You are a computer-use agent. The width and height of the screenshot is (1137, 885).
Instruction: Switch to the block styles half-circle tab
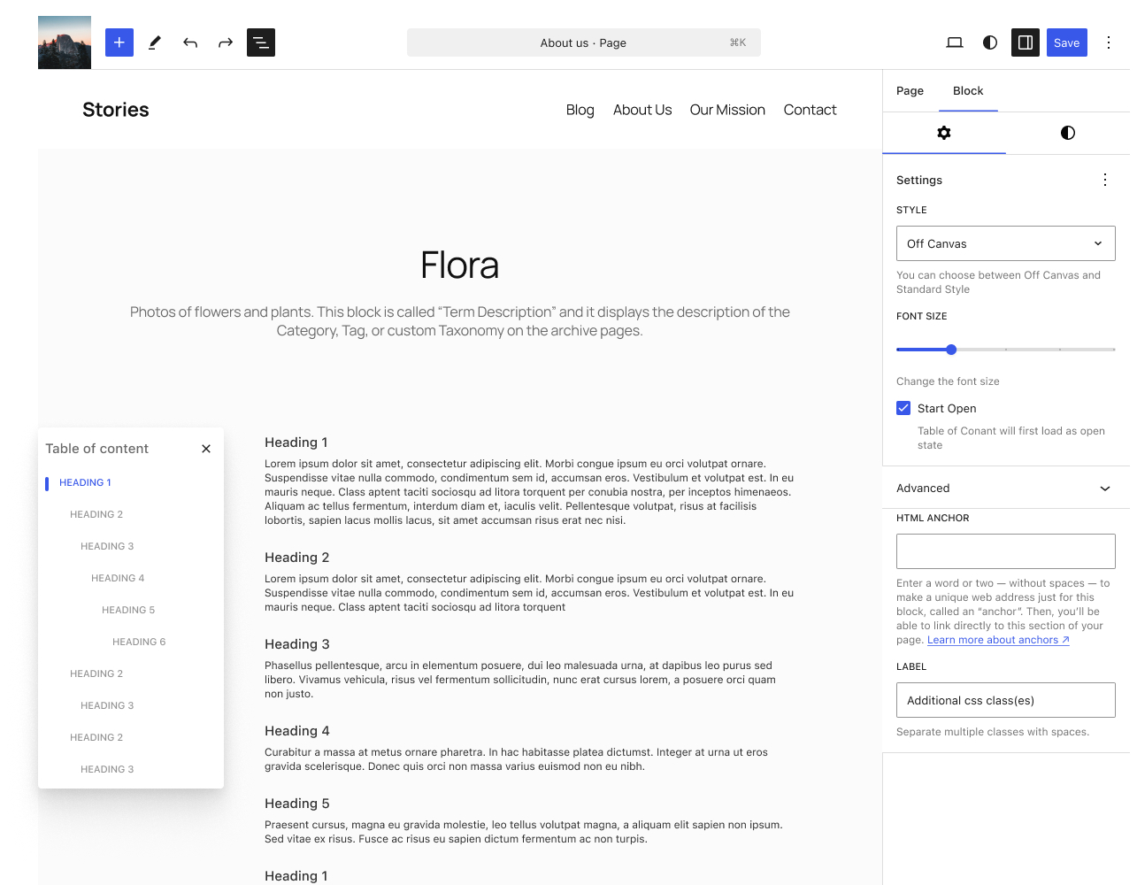coord(1068,133)
